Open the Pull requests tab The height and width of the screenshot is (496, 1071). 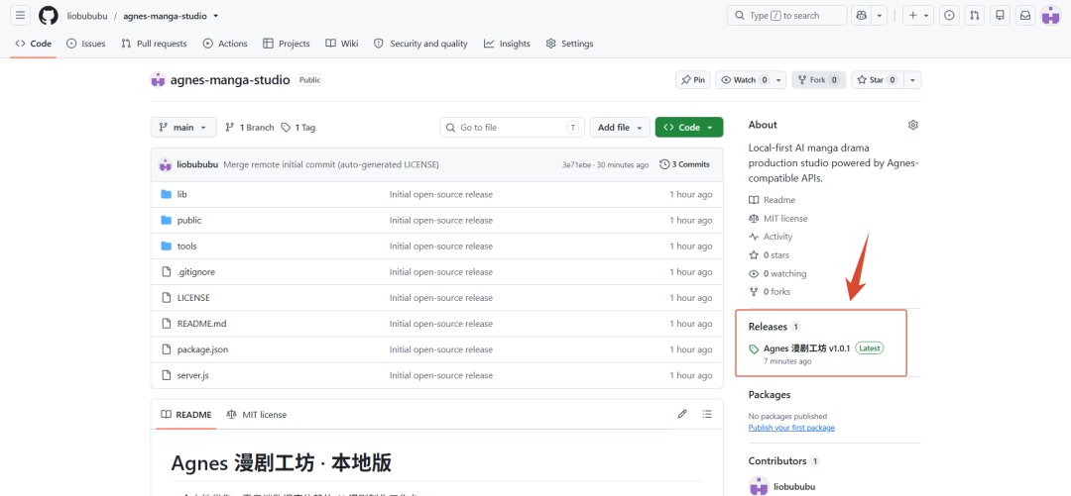(x=154, y=44)
